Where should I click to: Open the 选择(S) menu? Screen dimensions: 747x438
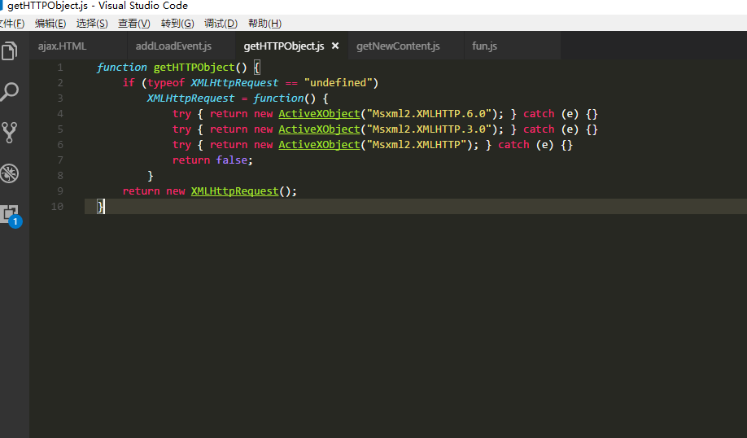[92, 24]
